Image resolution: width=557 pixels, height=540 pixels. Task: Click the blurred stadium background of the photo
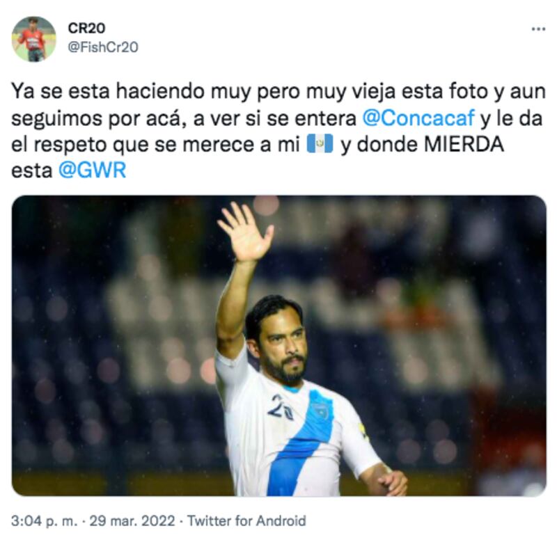click(x=107, y=337)
